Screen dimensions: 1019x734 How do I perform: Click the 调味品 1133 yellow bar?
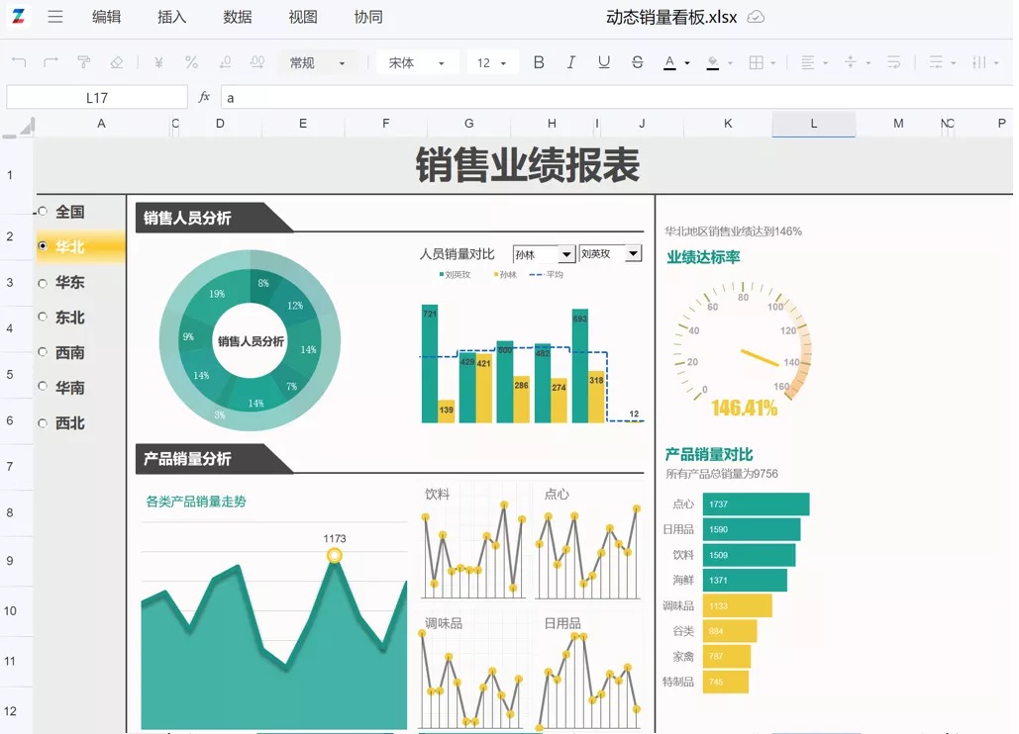[x=738, y=605]
